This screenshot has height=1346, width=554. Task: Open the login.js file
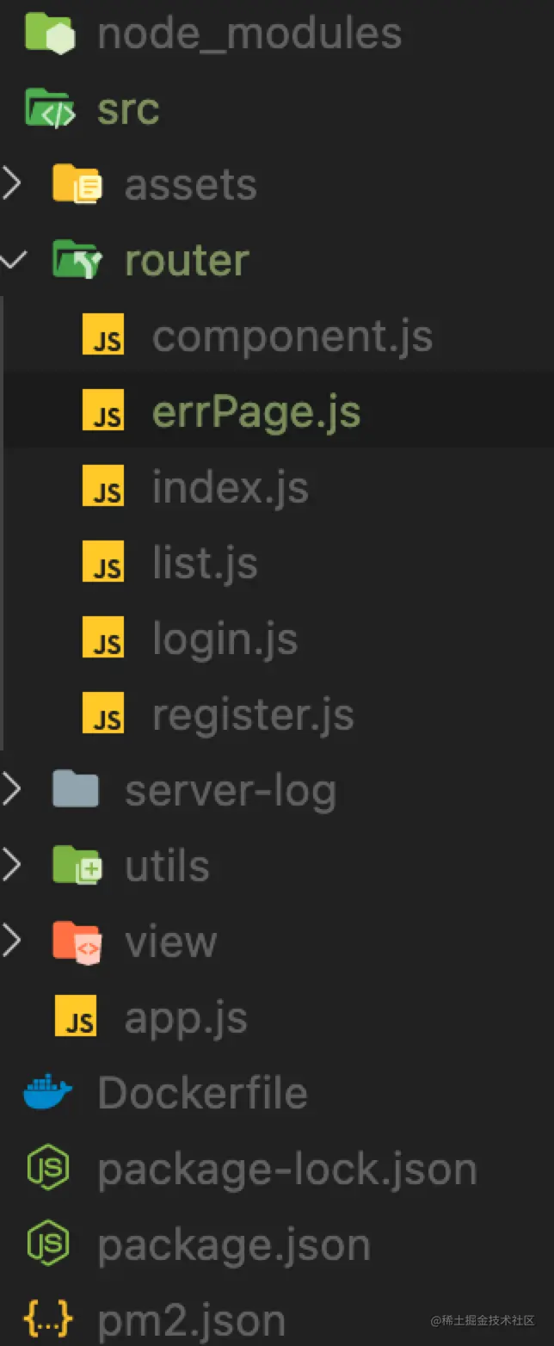click(225, 639)
